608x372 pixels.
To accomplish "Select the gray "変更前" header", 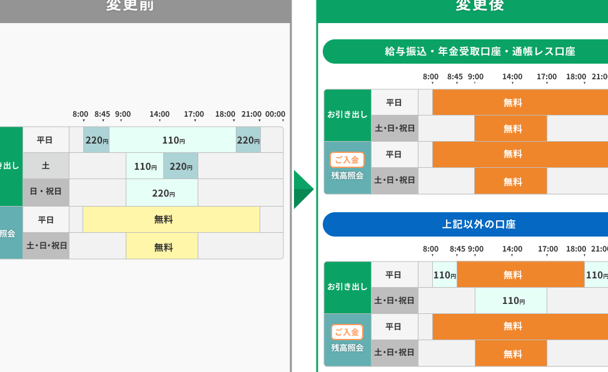I will pos(145,9).
